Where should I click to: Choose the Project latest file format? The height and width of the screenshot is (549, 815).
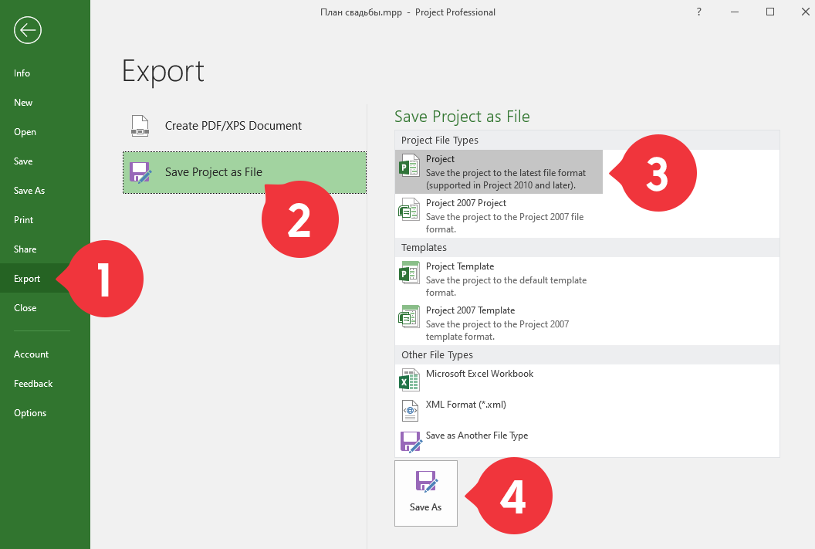pos(499,172)
